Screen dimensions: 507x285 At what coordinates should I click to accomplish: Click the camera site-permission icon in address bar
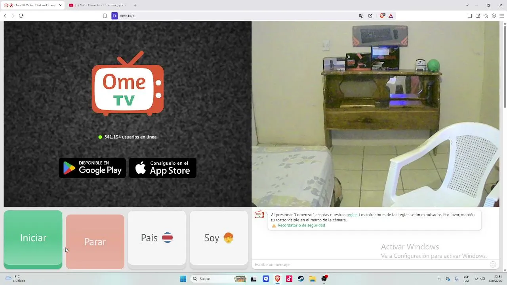[114, 16]
